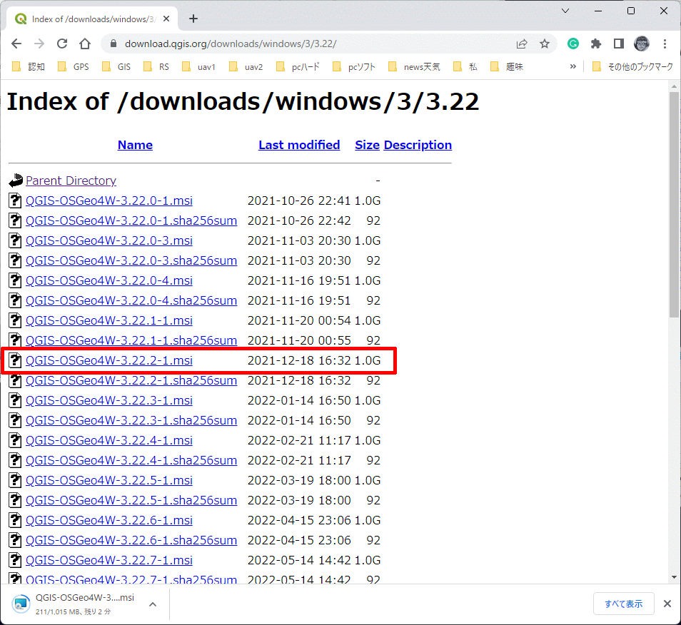The height and width of the screenshot is (625, 681).
Task: Bookmark this page with the star icon
Action: [x=545, y=44]
